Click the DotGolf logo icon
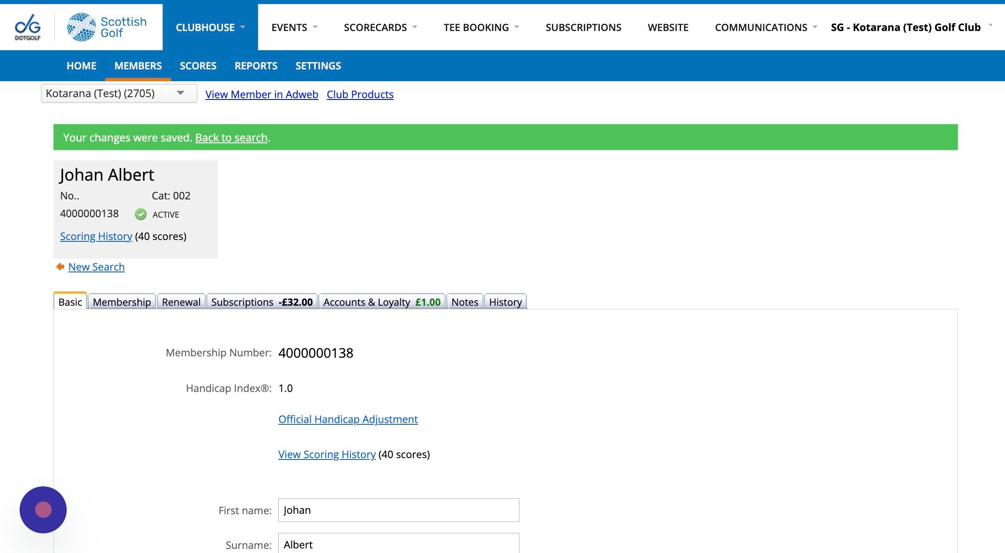1005x553 pixels. (x=27, y=27)
